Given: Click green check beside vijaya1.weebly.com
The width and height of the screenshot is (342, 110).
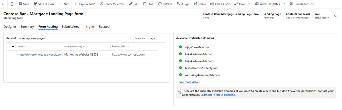Looking at the screenshot, I should coord(180,47).
